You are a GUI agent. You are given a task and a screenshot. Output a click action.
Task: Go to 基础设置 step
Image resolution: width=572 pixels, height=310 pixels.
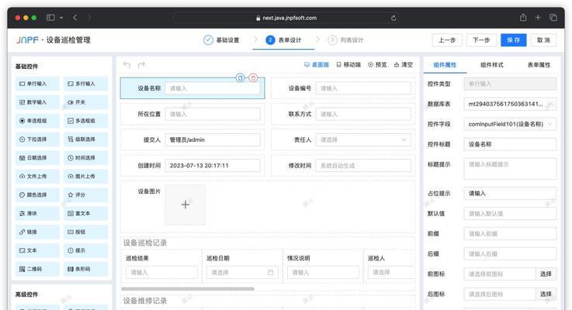[x=221, y=40]
